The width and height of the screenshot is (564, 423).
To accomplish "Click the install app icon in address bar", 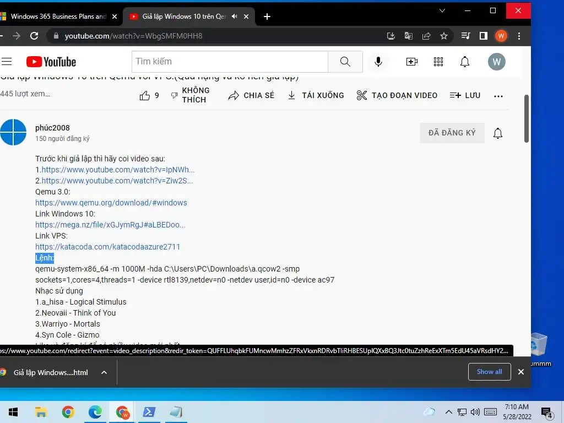I will coord(391,36).
